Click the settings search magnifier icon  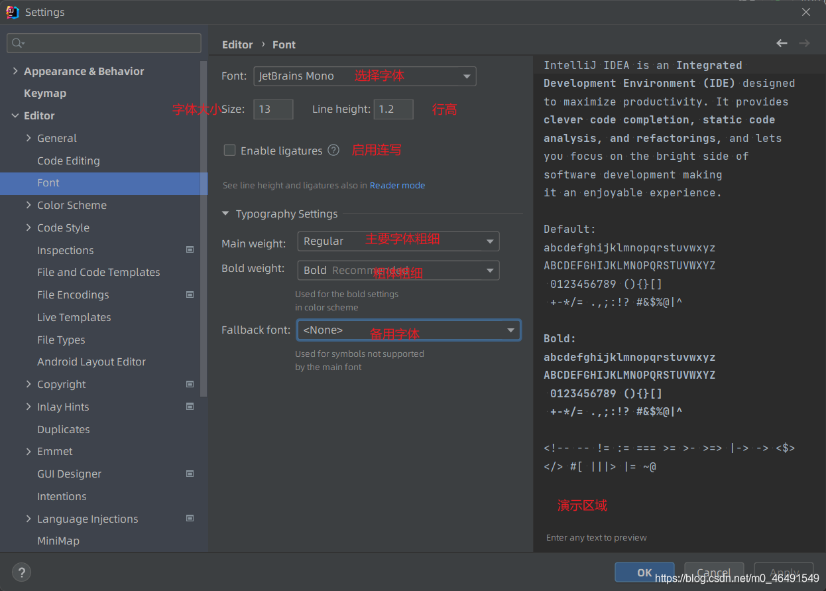[17, 43]
